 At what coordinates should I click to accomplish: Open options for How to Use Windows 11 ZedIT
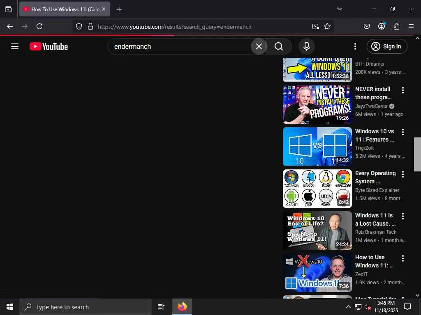(x=403, y=258)
